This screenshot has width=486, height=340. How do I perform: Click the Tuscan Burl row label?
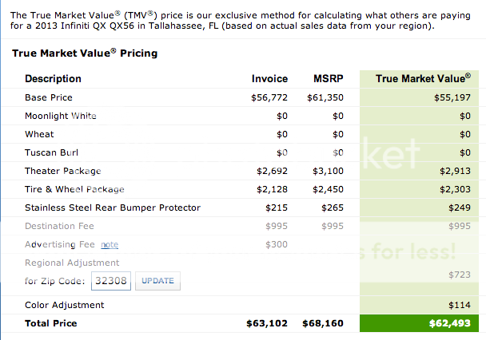[51, 152]
